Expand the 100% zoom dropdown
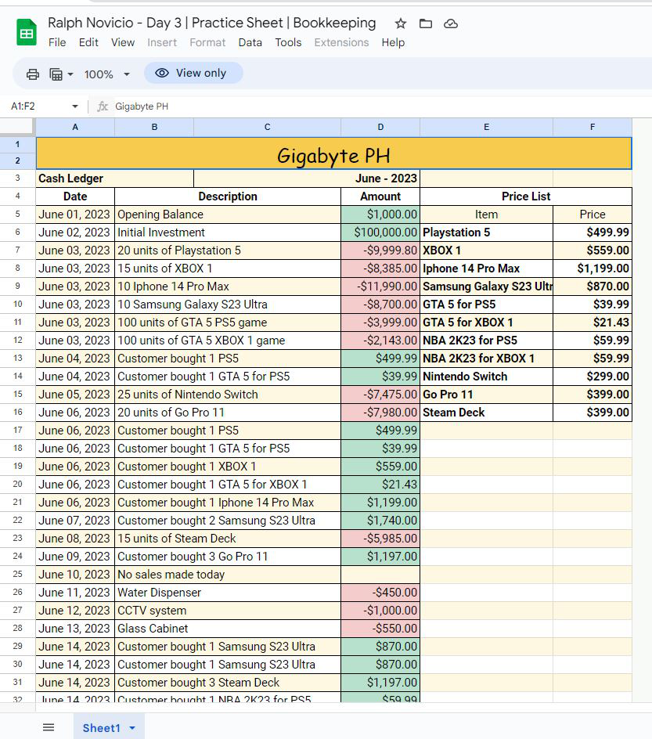 coord(126,74)
